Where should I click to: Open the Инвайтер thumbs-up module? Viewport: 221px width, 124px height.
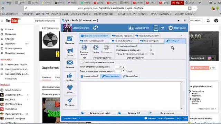pos(70,77)
